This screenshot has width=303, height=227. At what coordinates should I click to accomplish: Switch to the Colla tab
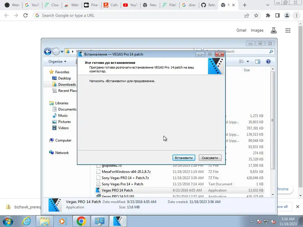[111, 5]
